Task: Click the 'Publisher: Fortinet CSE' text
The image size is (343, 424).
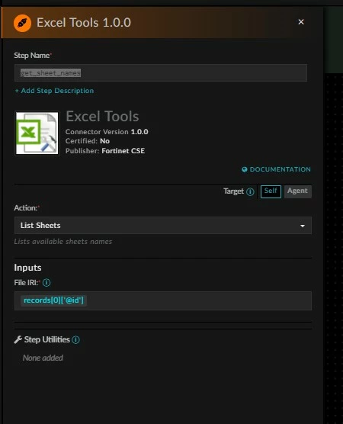Action: (105, 151)
